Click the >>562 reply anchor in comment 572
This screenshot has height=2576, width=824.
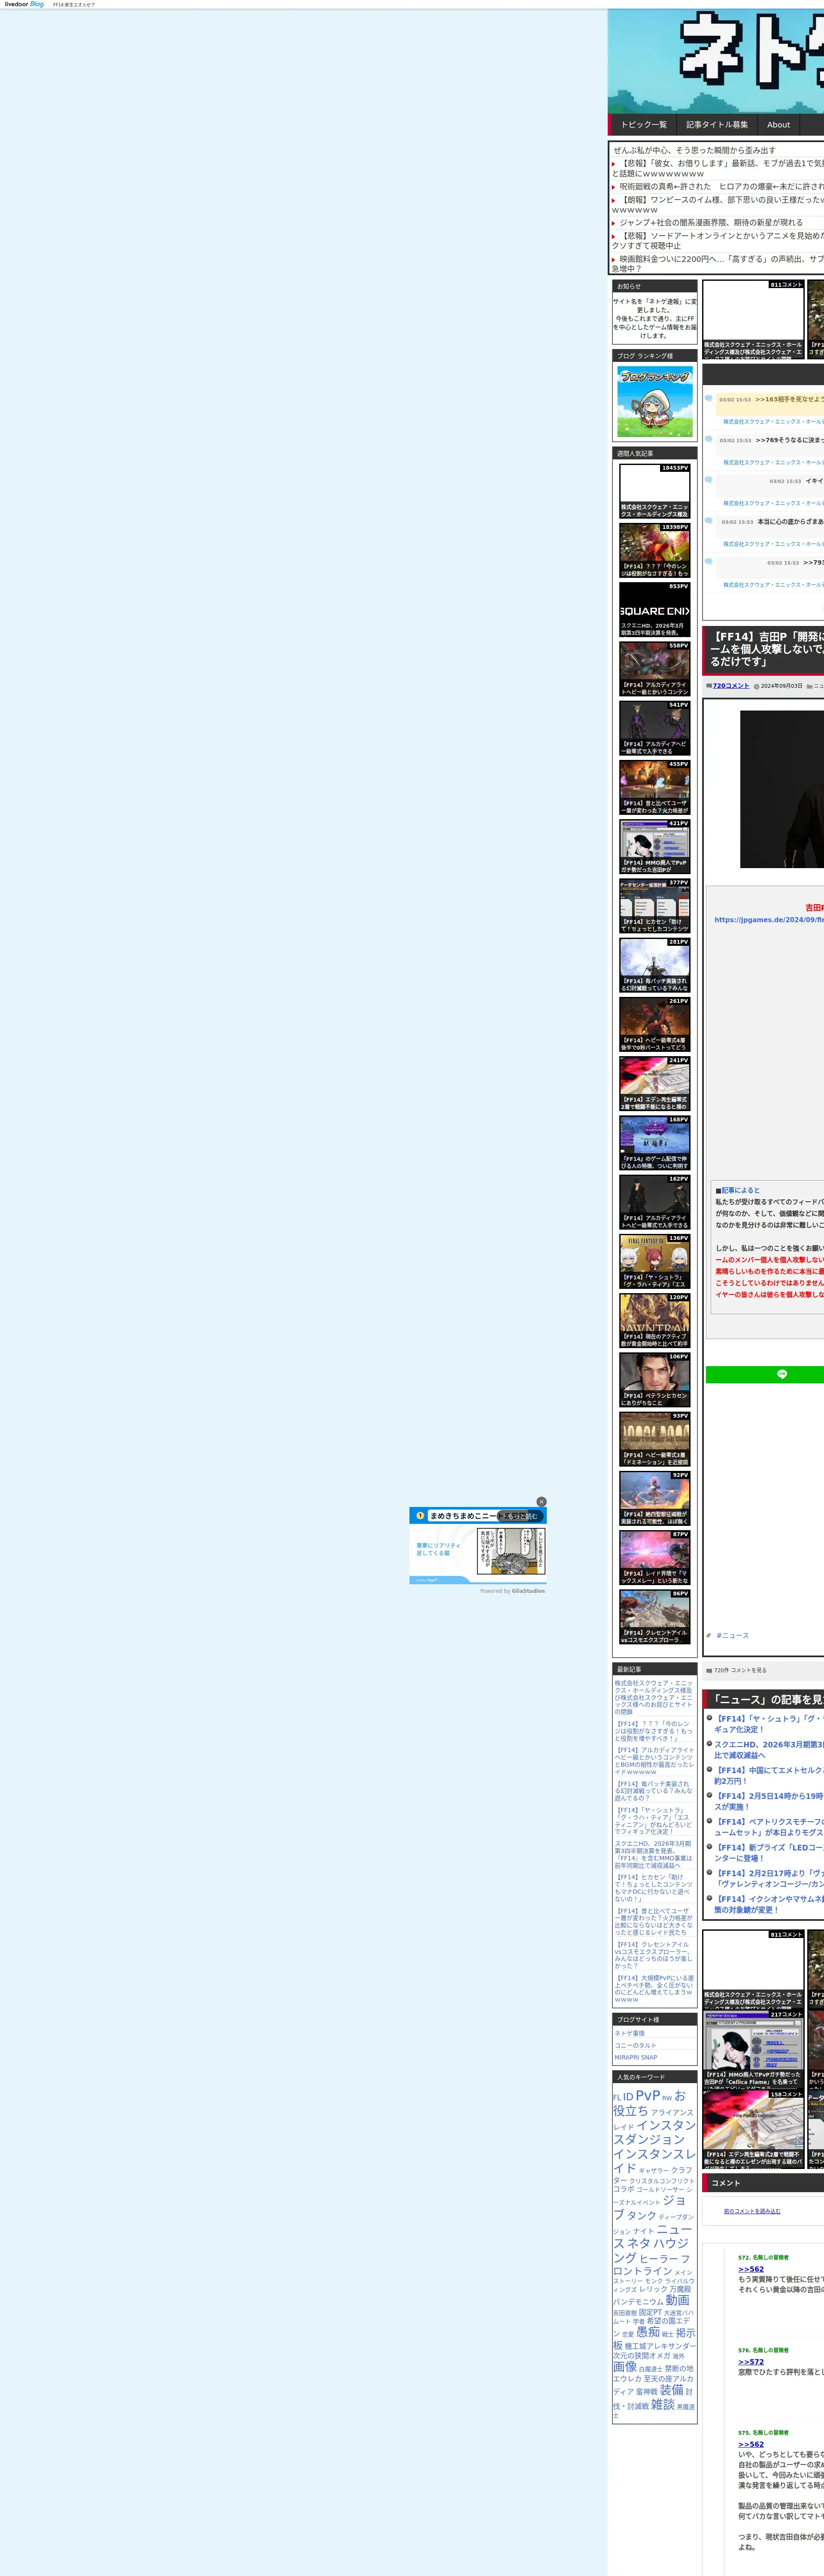[x=750, y=2269]
